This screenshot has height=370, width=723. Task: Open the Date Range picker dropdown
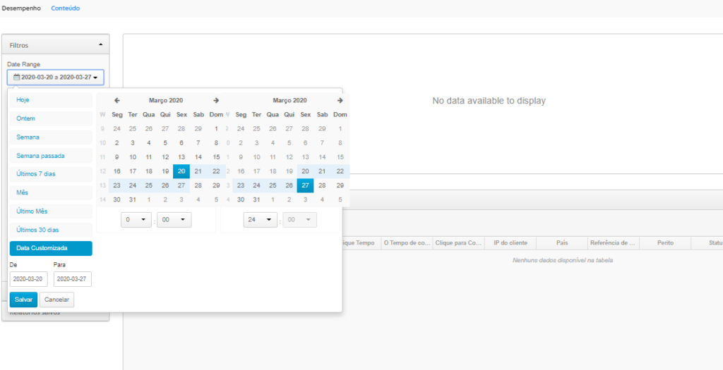click(56, 77)
